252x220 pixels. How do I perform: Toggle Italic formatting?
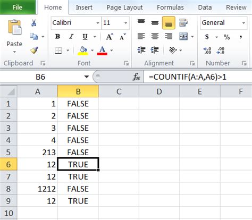coord(71,37)
